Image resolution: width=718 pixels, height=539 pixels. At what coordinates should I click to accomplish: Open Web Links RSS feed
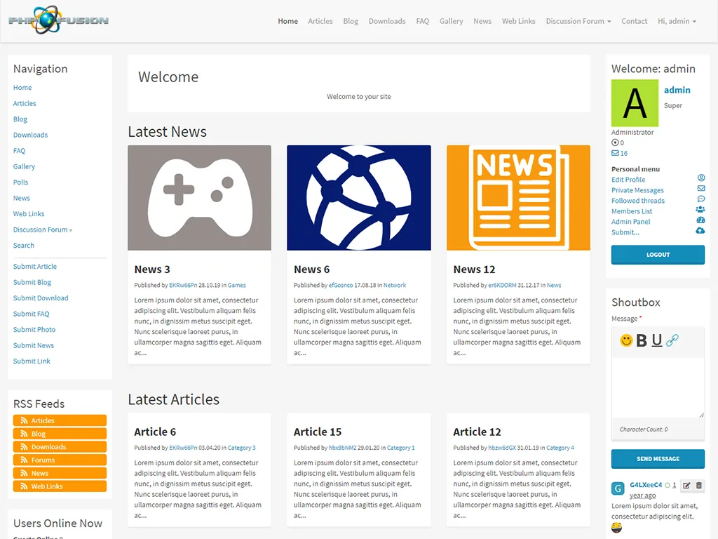(60, 486)
